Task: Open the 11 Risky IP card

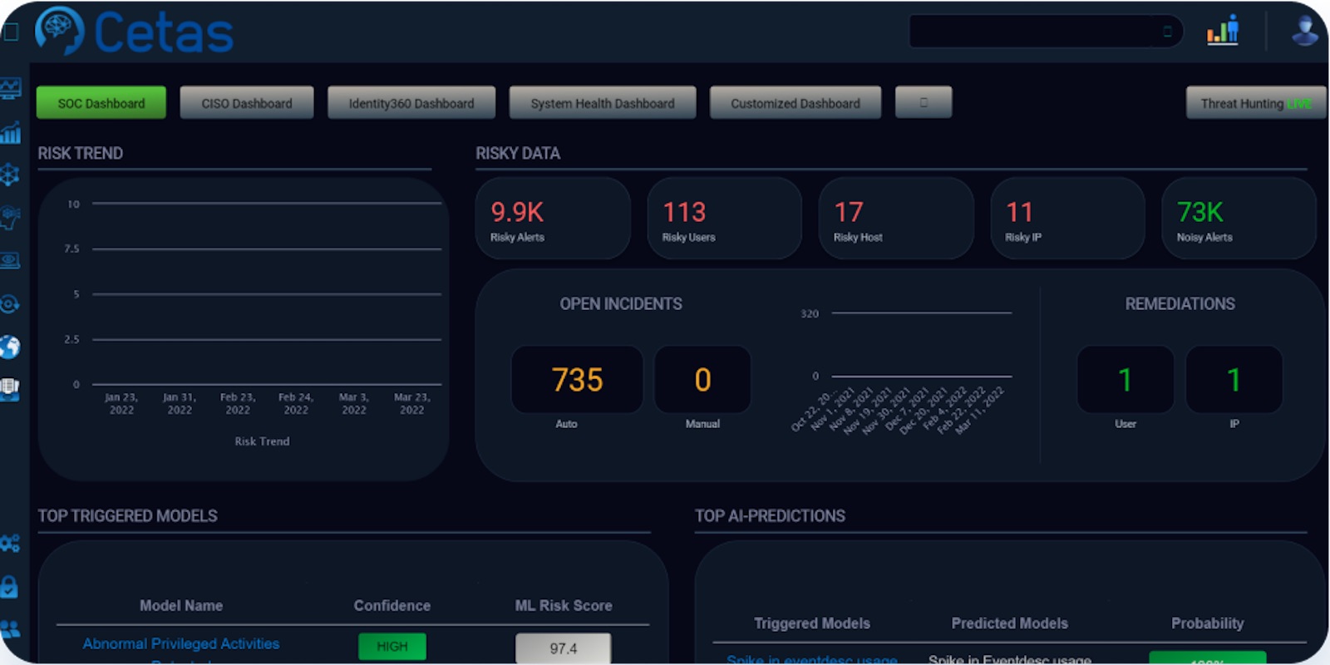Action: (1068, 219)
